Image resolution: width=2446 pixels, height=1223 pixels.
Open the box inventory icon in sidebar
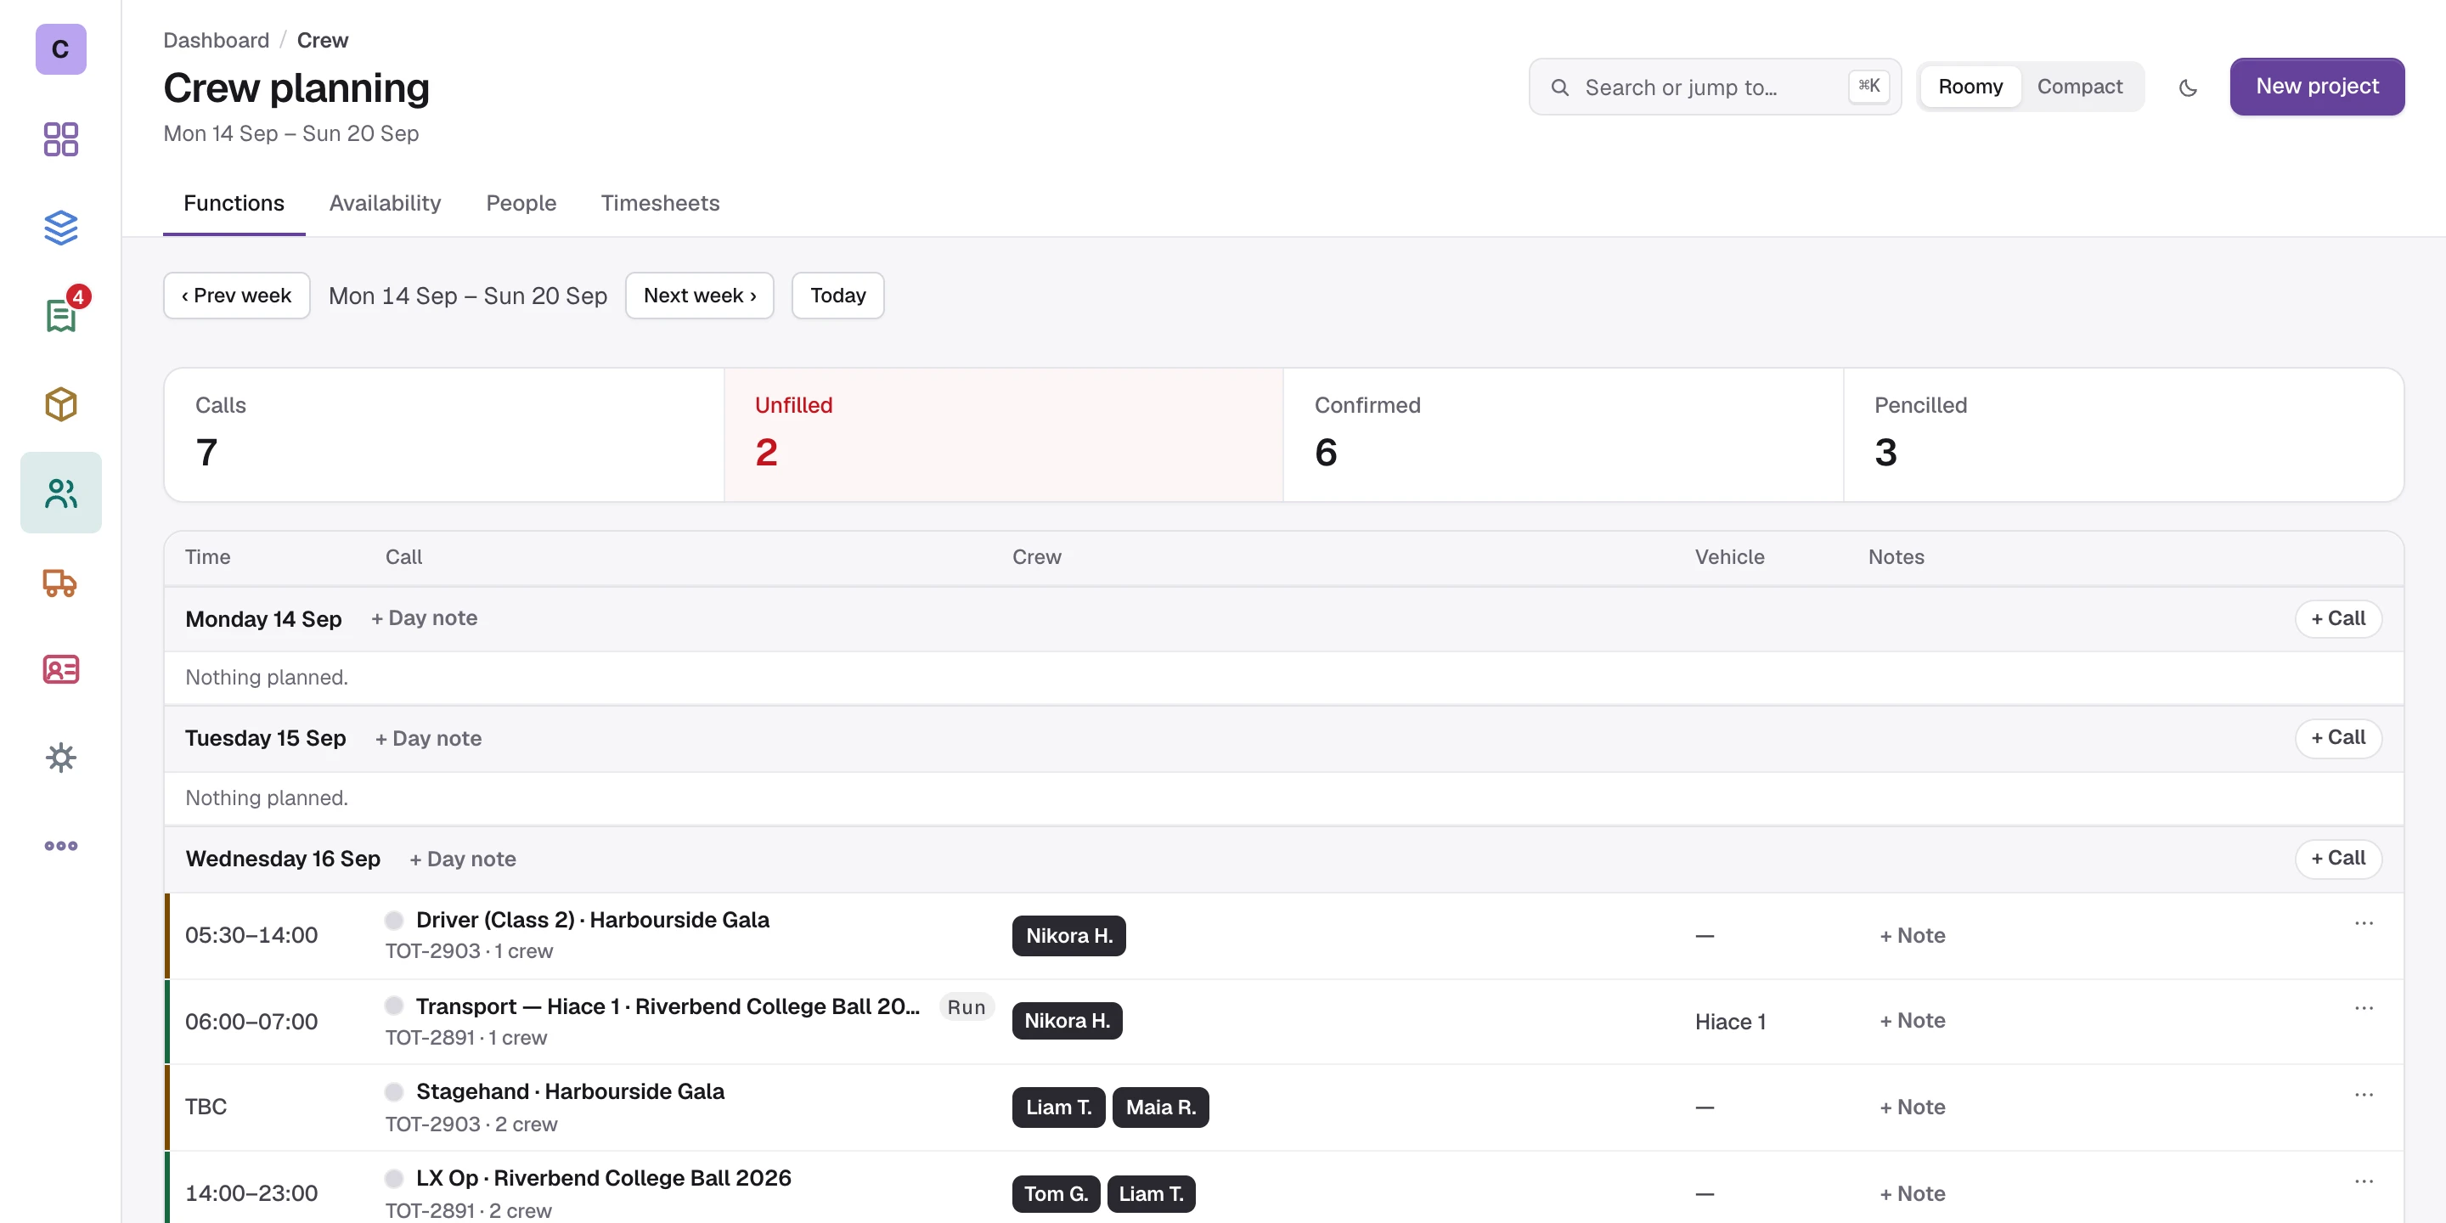pos(61,403)
